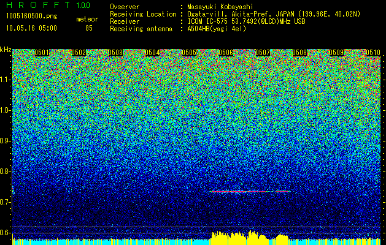
Task: Click the meteor label
Action: [x=87, y=19]
